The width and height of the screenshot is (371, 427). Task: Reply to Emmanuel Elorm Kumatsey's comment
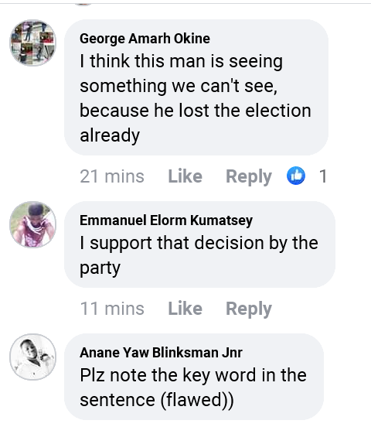pyautogui.click(x=249, y=309)
